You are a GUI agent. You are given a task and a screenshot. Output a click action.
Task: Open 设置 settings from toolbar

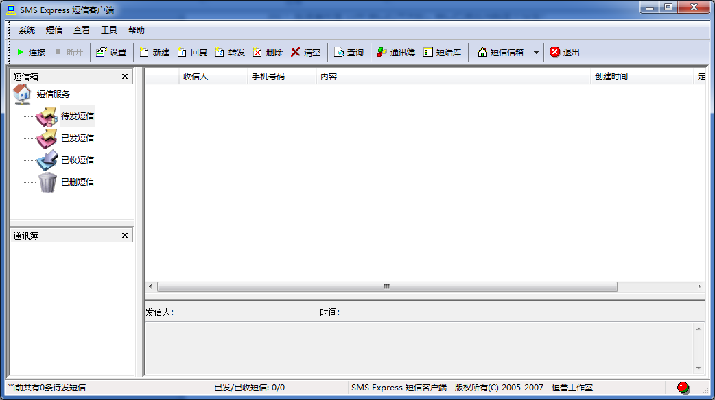coord(111,52)
